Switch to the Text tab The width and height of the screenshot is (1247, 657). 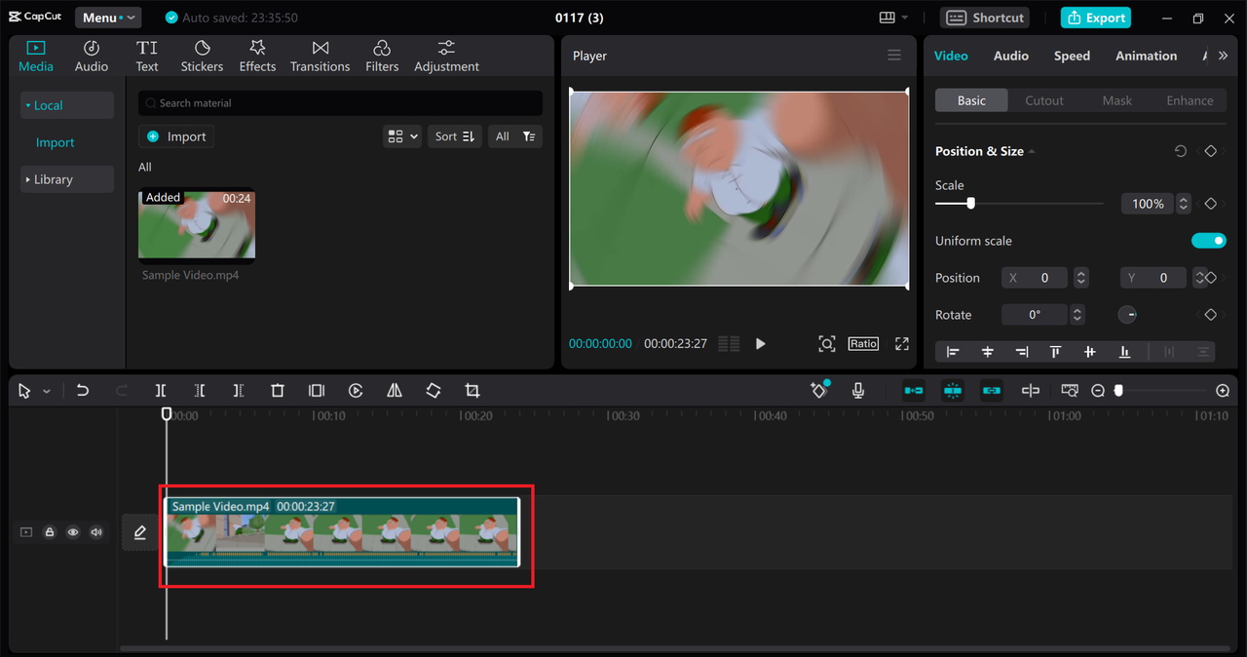(147, 57)
